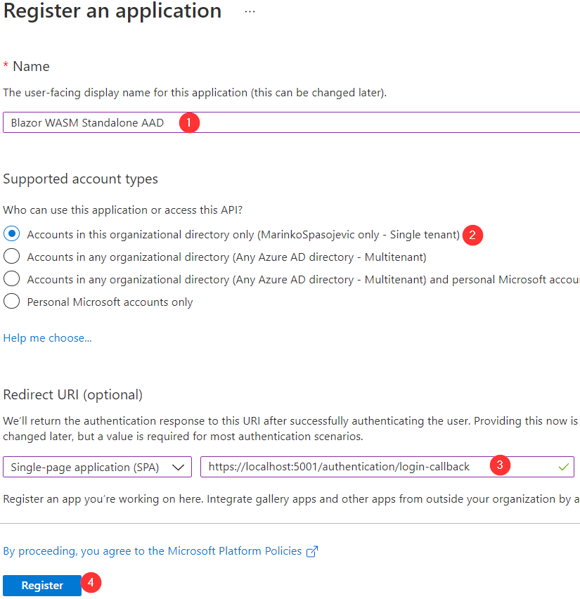The width and height of the screenshot is (580, 599).
Task: Click the Supported account types heading
Action: coord(80,179)
